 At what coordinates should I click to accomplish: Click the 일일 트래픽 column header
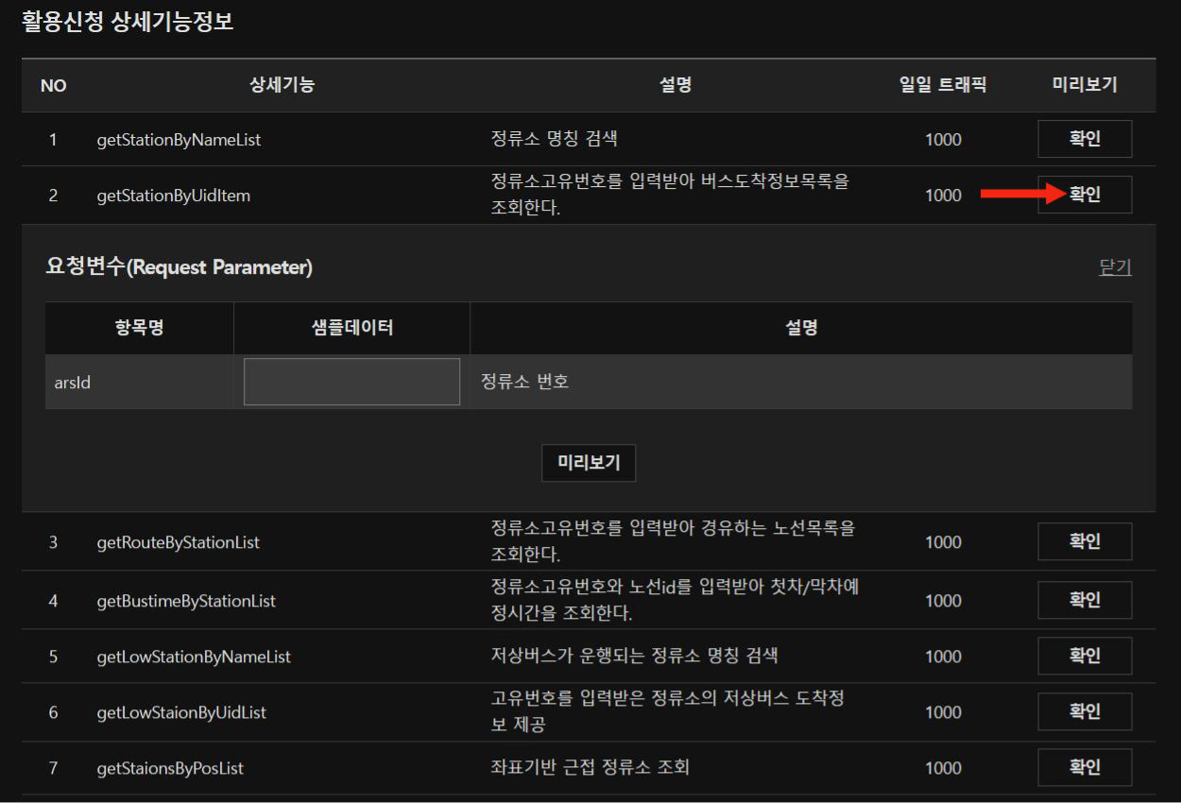coord(942,85)
